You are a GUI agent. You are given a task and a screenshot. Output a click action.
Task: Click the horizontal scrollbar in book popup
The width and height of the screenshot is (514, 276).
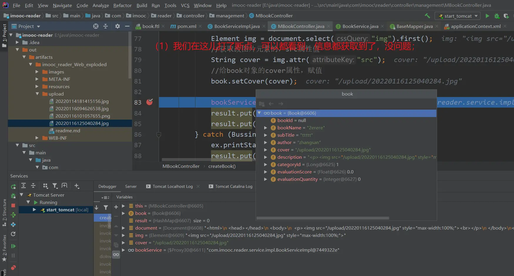click(323, 218)
